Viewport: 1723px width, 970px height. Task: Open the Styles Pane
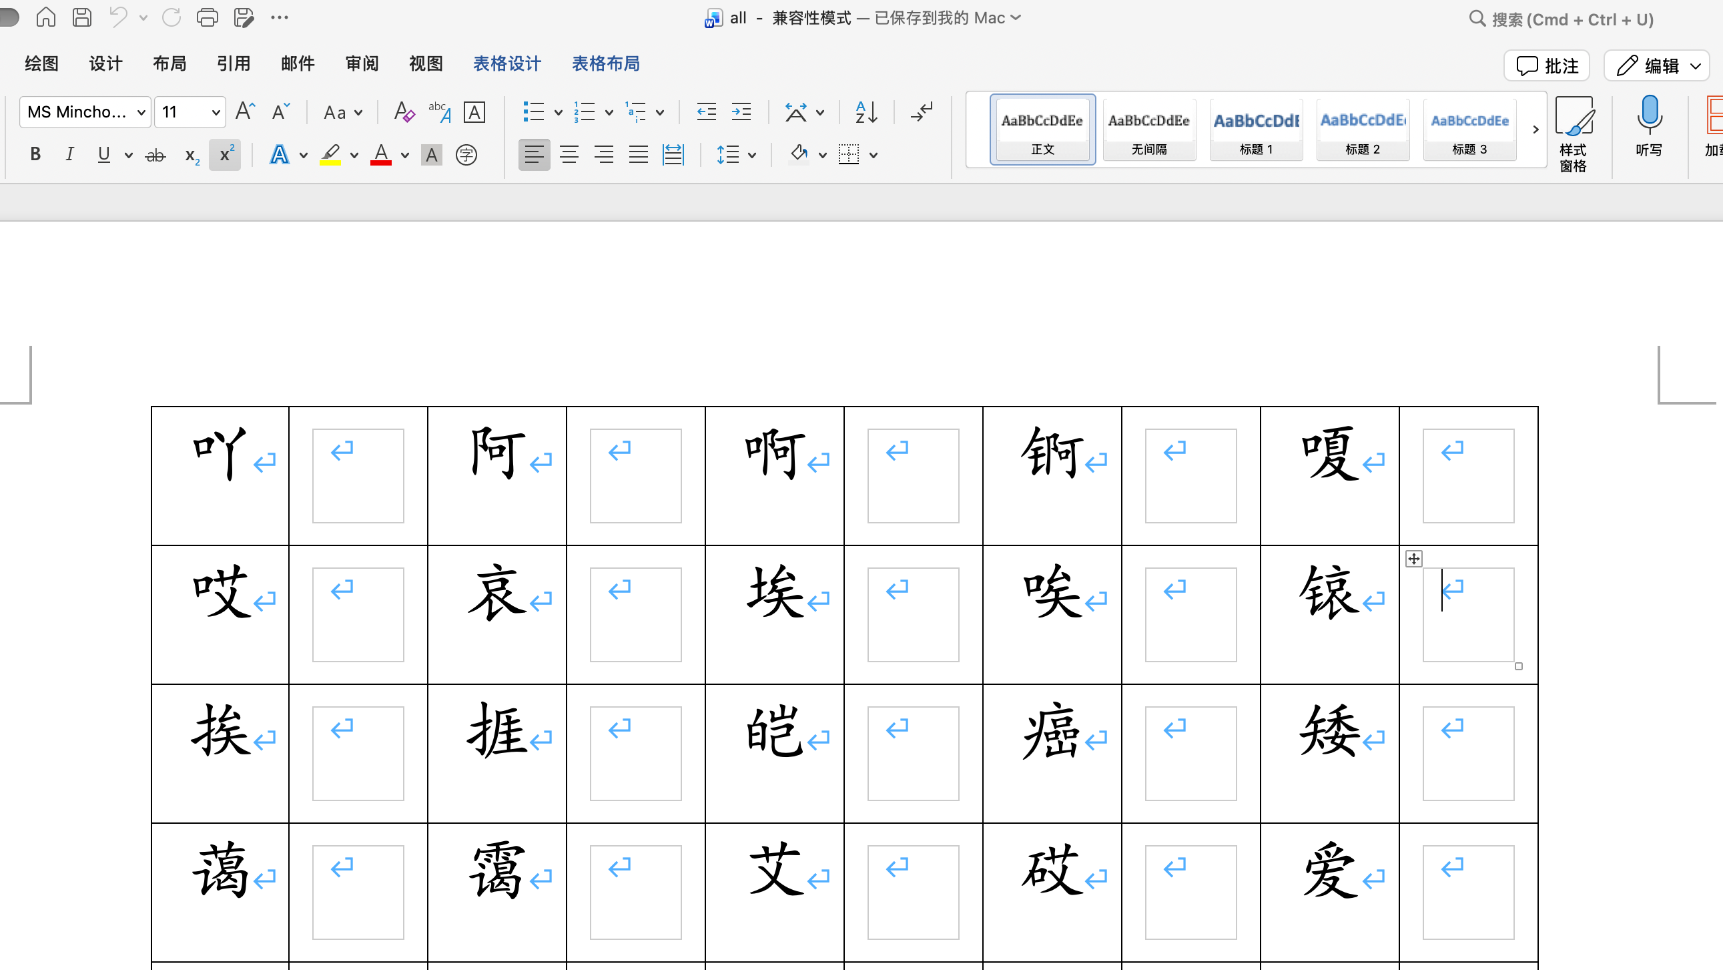pos(1574,134)
